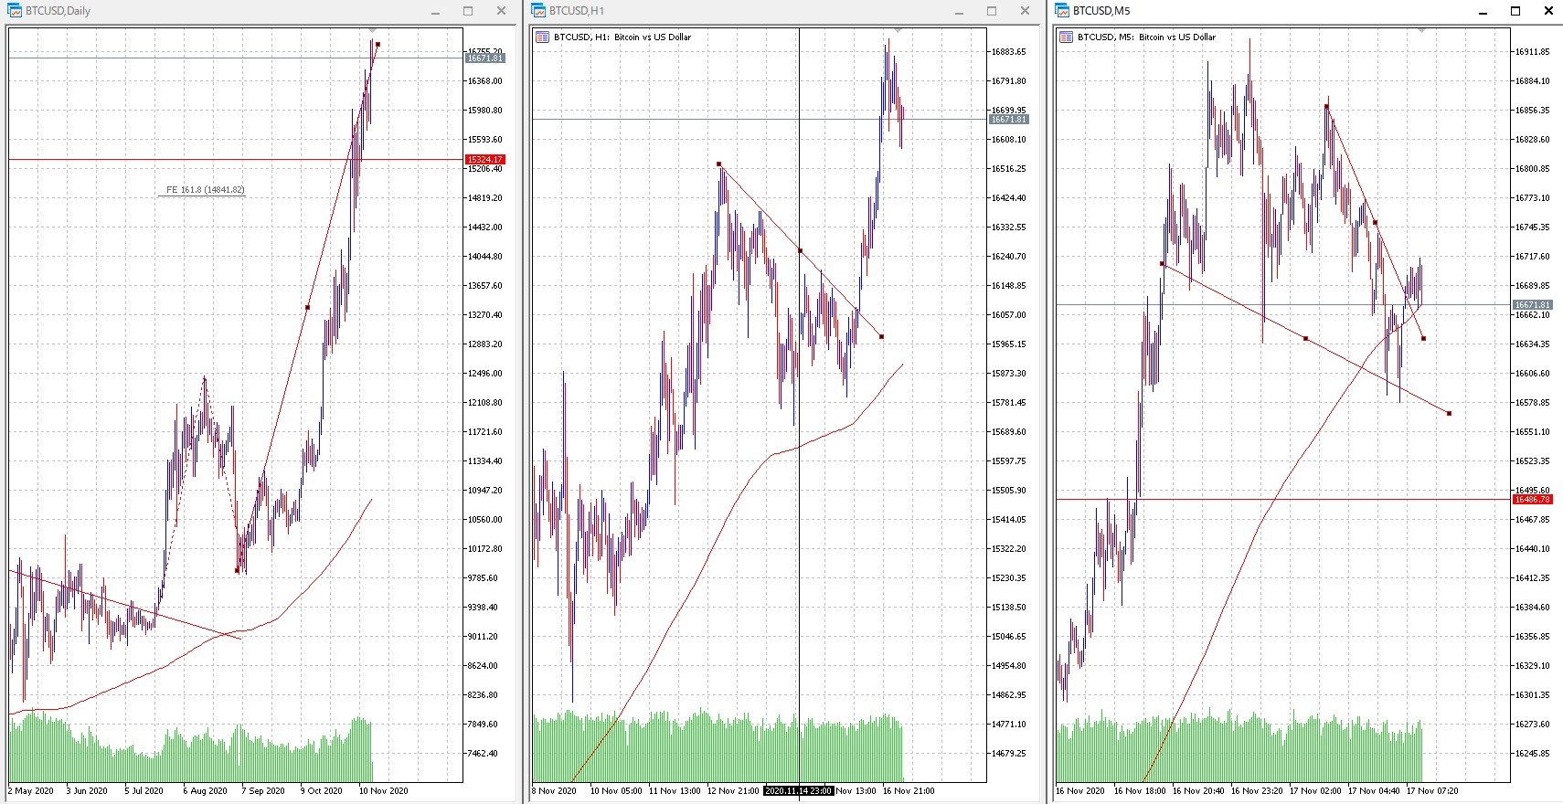This screenshot has width=1563, height=804.
Task: Click the chart shift triangle on Daily chart
Action: (372, 31)
